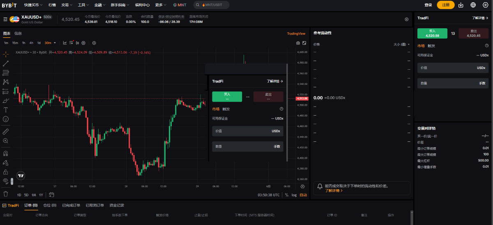The image size is (493, 225).
Task: Expand the 更多 header menu
Action: (x=161, y=5)
